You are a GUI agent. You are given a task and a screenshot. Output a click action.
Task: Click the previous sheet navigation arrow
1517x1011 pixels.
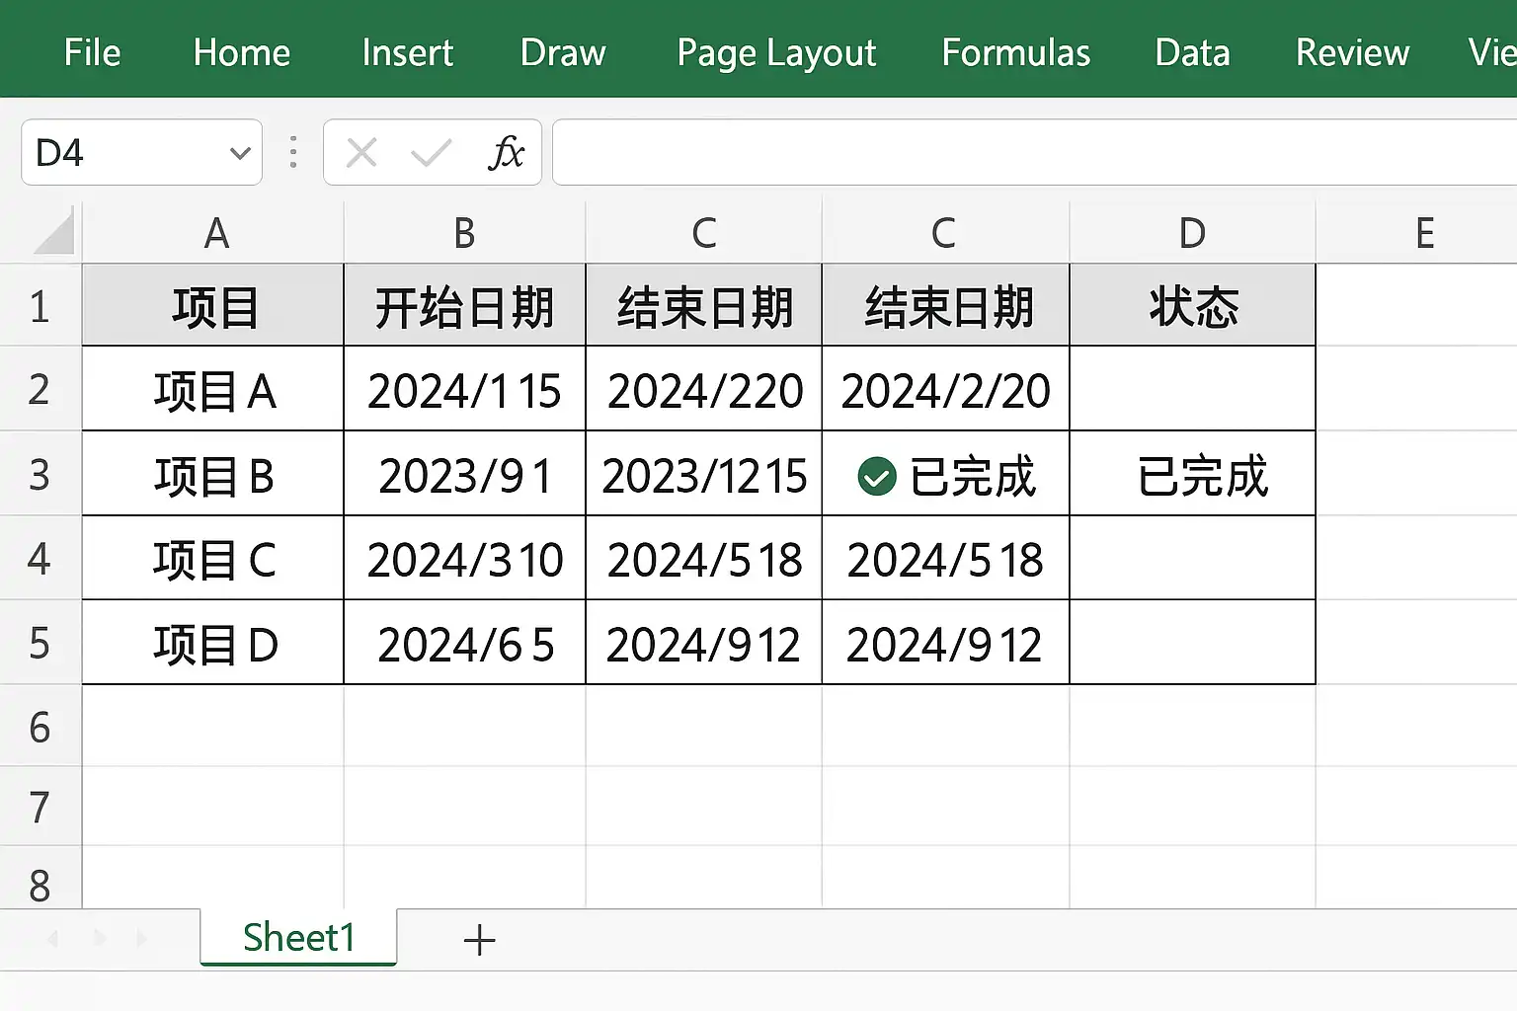53,939
